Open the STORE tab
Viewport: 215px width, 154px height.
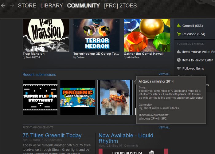pyautogui.click(x=27, y=6)
